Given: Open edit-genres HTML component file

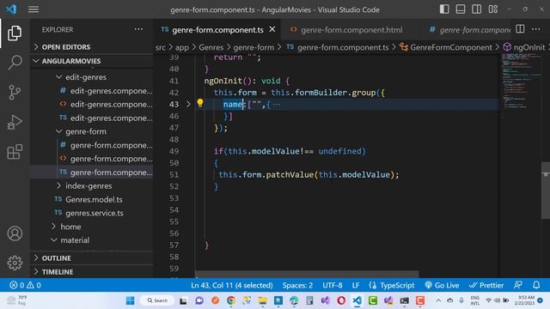Looking at the screenshot, I should tap(111, 105).
